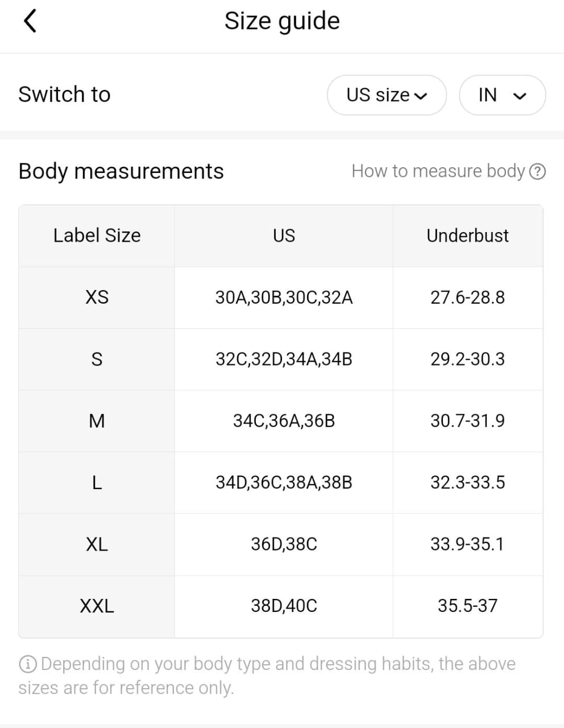
Task: Click the Underbust column header
Action: (x=467, y=235)
